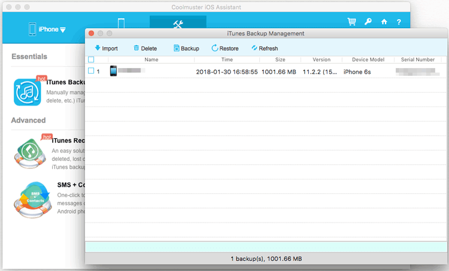Click the iTunes Recovery title in Advanced
The width and height of the screenshot is (449, 271).
[68, 141]
